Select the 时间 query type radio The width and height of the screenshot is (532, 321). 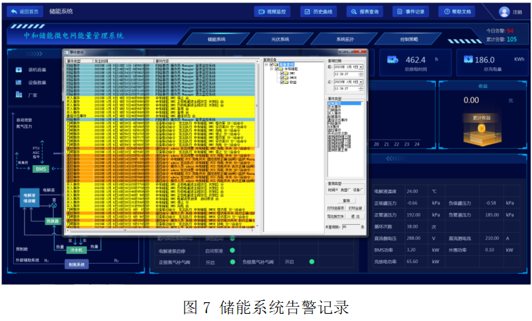[337, 190]
